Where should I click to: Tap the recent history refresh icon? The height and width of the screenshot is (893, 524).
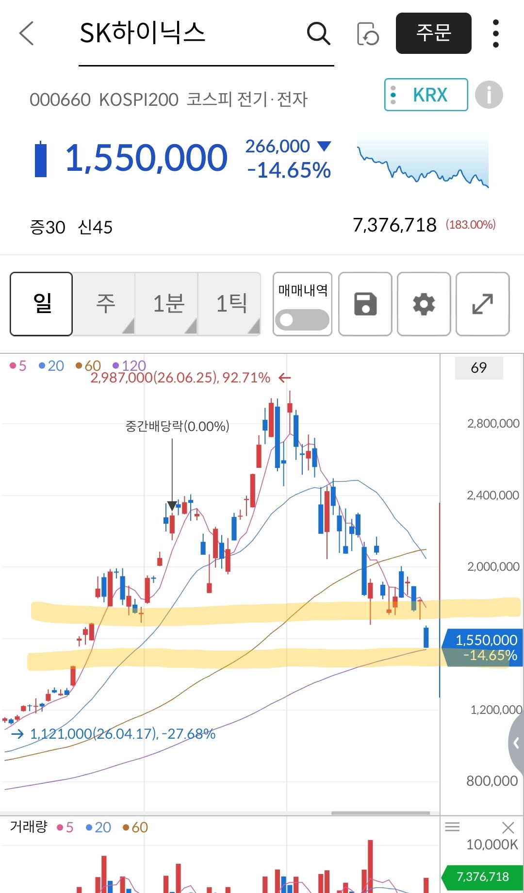coord(367,33)
